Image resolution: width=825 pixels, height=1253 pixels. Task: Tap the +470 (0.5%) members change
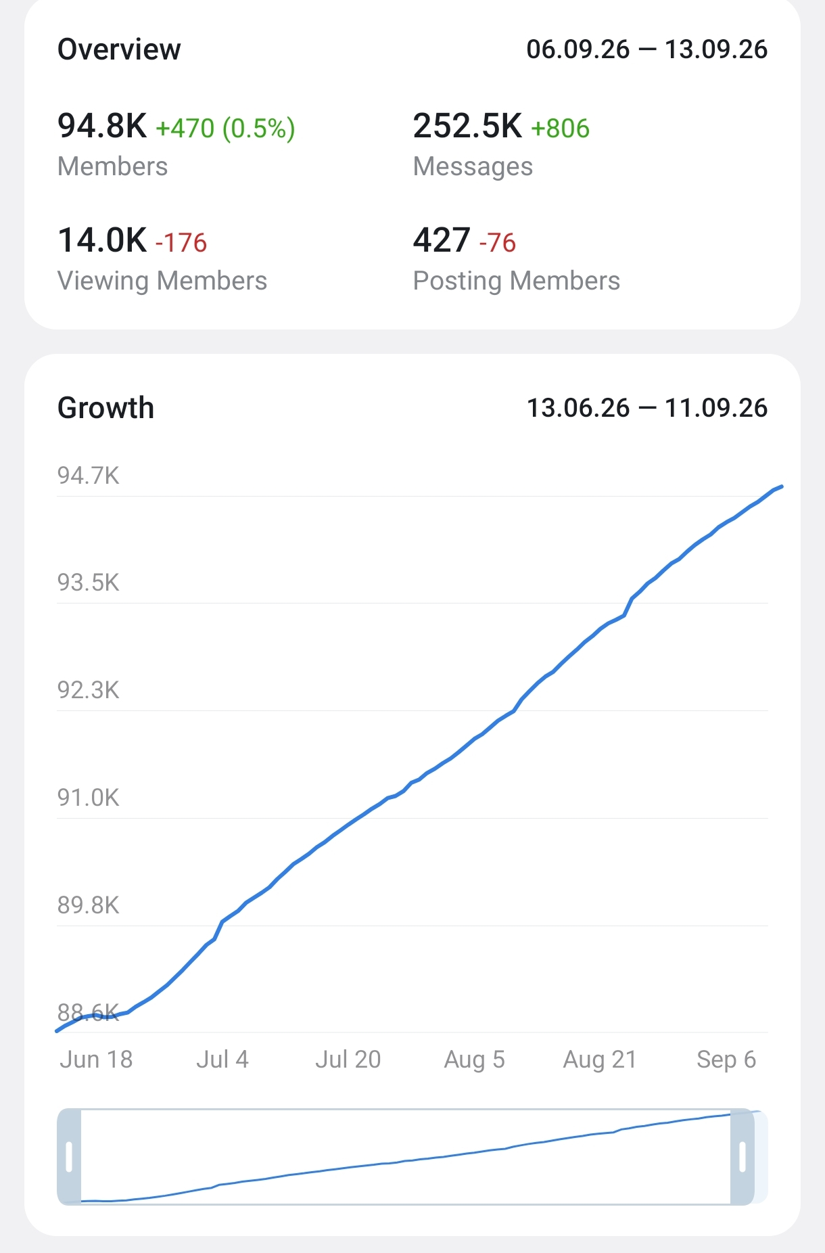click(x=225, y=128)
